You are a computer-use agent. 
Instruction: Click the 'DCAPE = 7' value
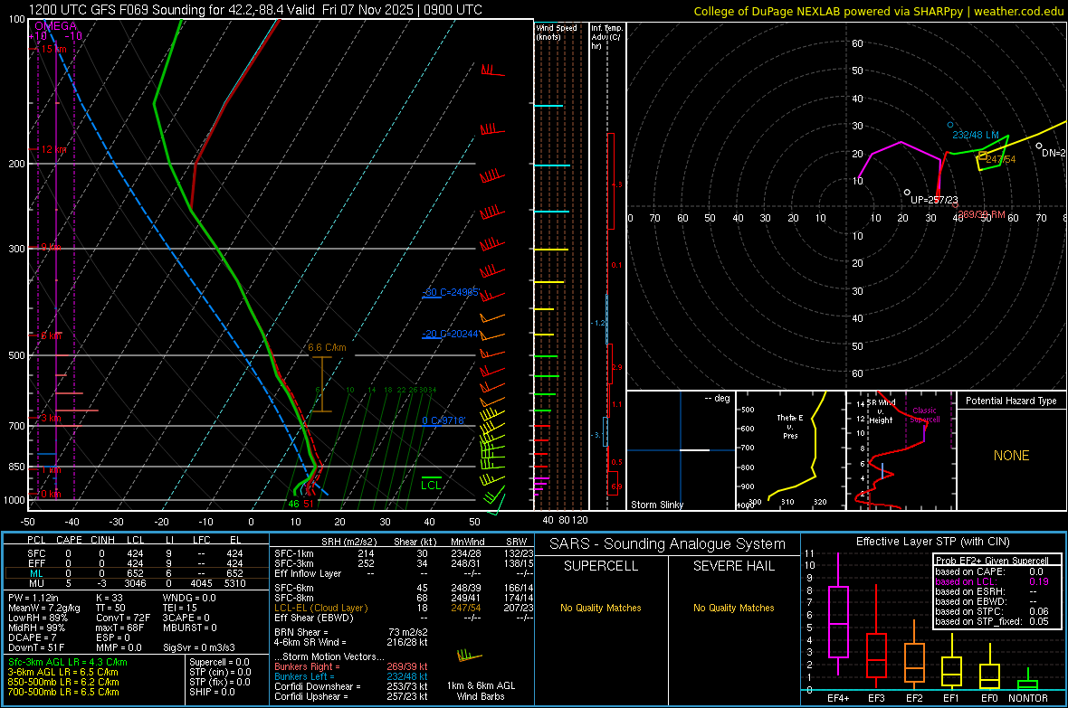click(x=32, y=637)
